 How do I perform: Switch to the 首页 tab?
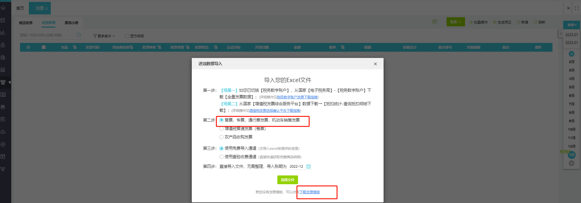point(20,8)
